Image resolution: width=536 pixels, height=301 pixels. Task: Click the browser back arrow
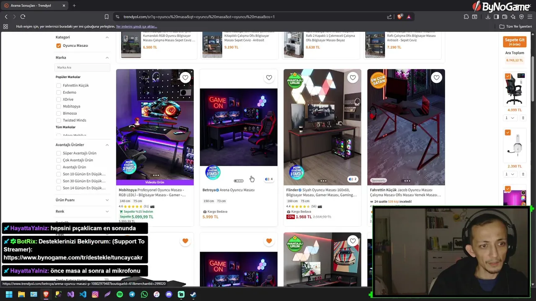point(6,17)
